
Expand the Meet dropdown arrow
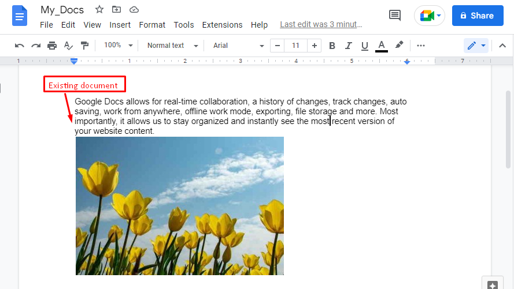tap(439, 16)
